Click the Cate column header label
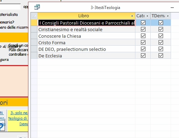Image resolution: width=179 pixels, height=138 pixels. [141, 16]
